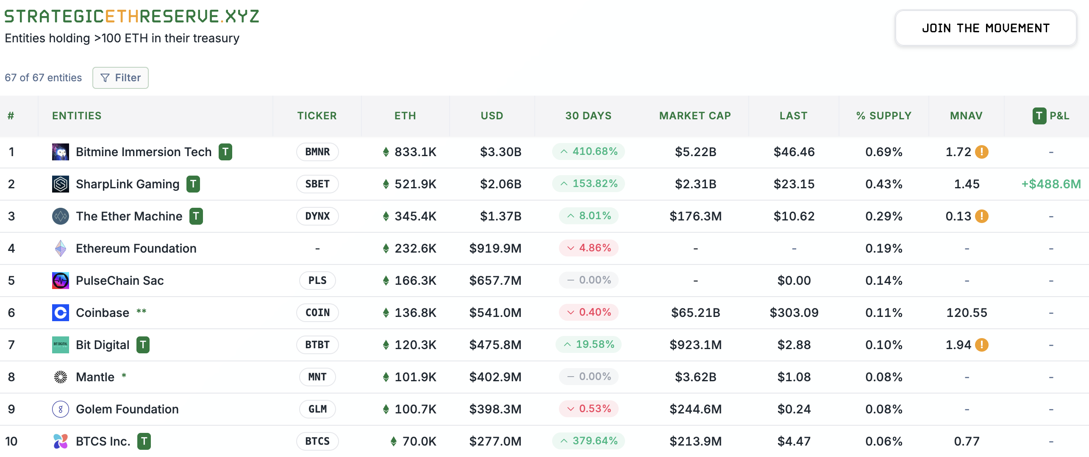Click the SBET ticker pill
This screenshot has width=1089, height=457.
pyautogui.click(x=317, y=184)
